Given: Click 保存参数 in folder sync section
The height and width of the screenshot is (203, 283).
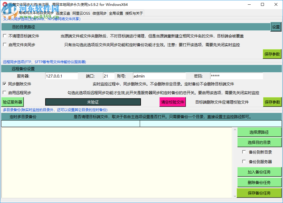Looking at the screenshot, I should click(272, 54).
